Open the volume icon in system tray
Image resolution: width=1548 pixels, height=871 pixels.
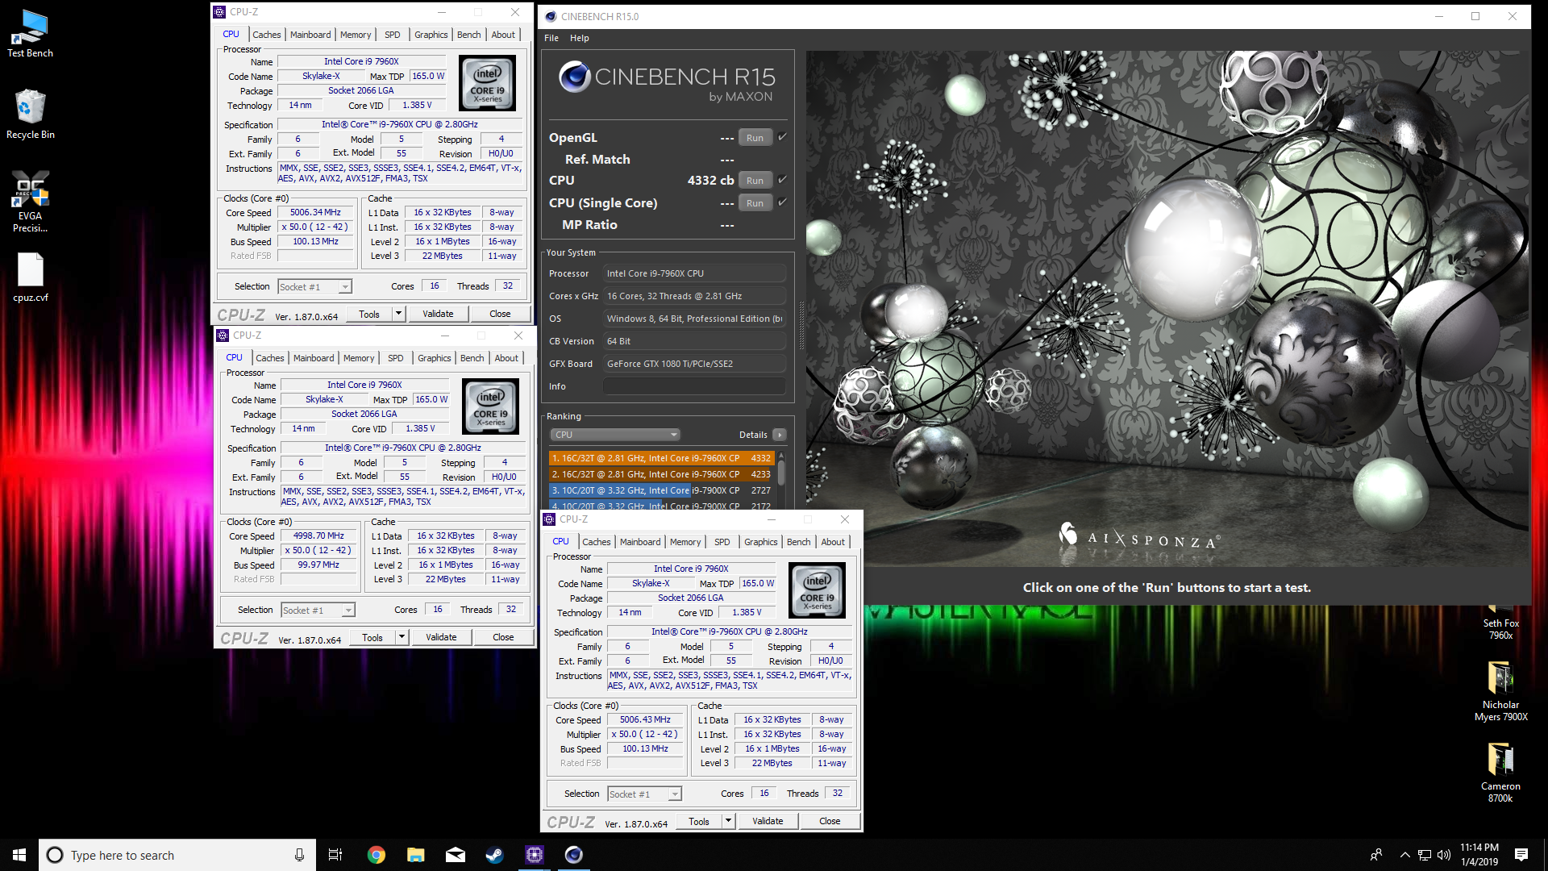1444,855
